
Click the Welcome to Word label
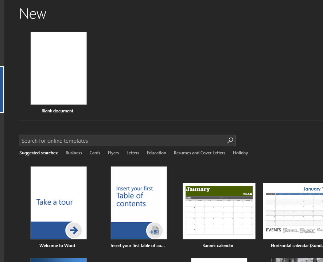[57, 246]
